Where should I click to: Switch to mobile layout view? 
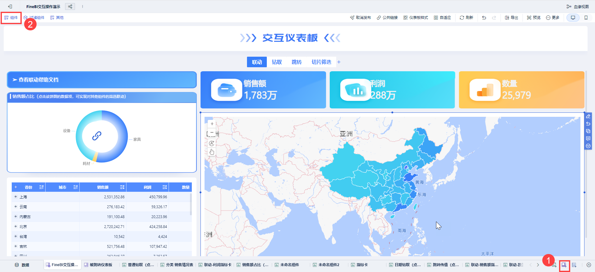click(x=586, y=18)
